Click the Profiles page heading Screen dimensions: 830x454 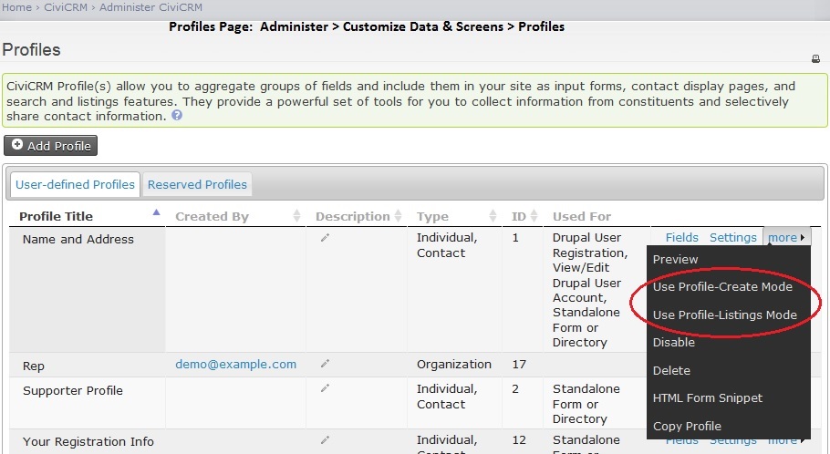pyautogui.click(x=31, y=50)
